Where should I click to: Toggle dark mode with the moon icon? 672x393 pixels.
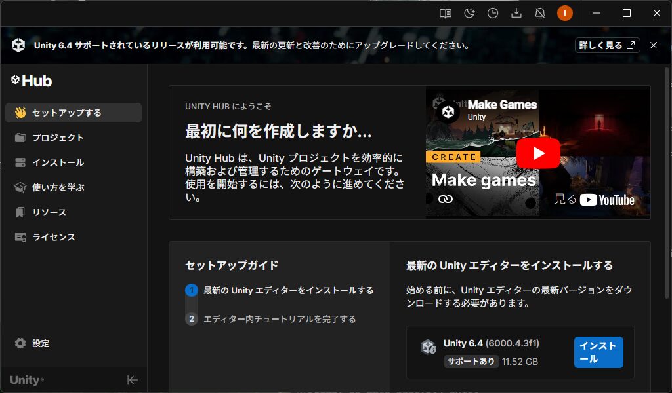(x=469, y=13)
